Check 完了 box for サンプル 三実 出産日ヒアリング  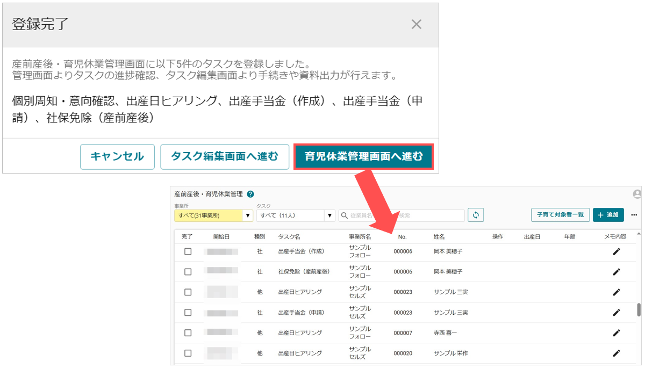(x=188, y=292)
